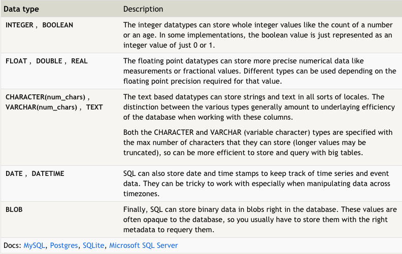Screen dimensions: 402x254
Task: Click the BOOLEAN data type label
Action: (x=58, y=25)
